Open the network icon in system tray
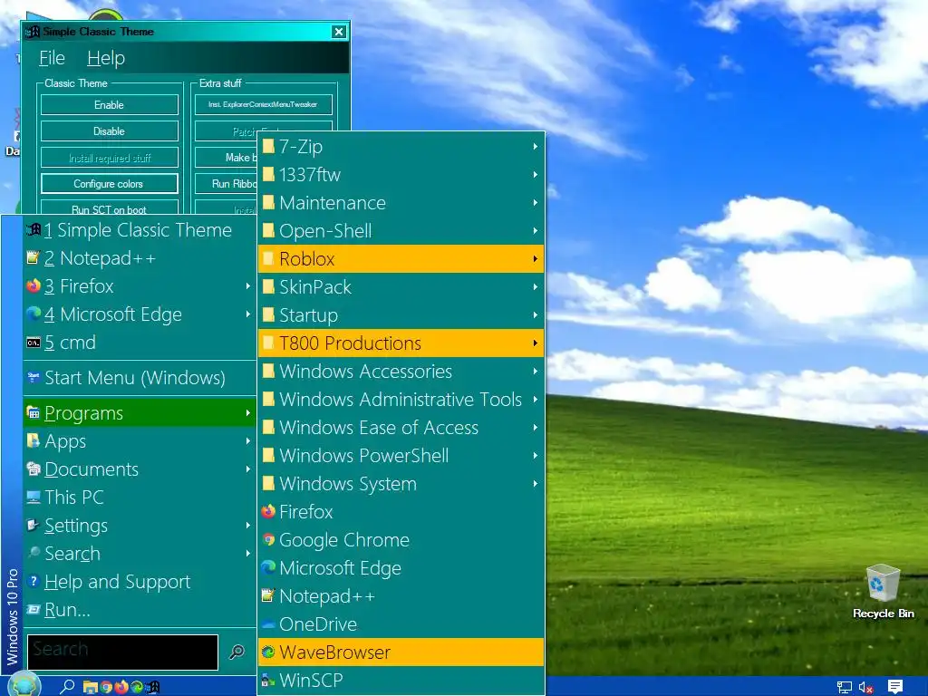The height and width of the screenshot is (696, 928). click(x=845, y=687)
